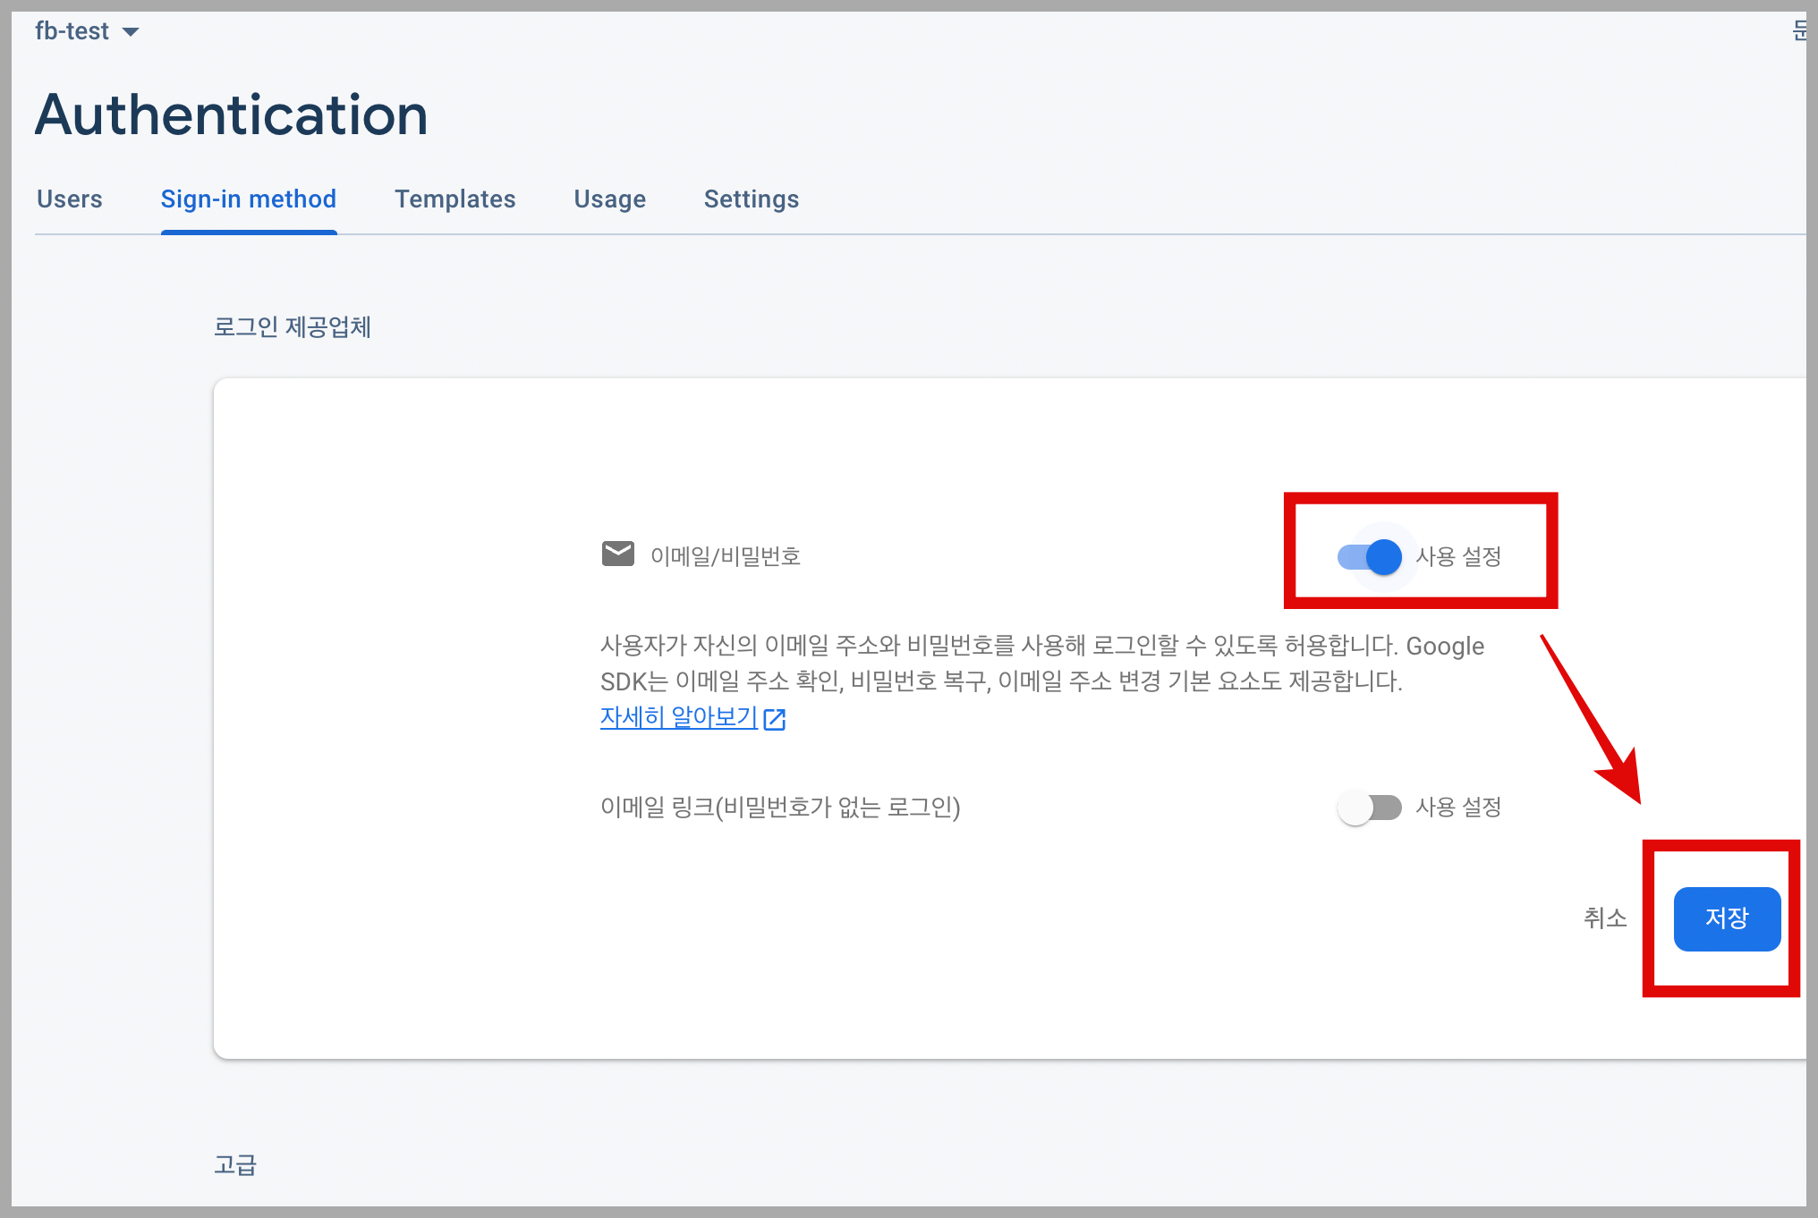Image resolution: width=1818 pixels, height=1218 pixels.
Task: Click the 저장 button
Action: tap(1727, 918)
